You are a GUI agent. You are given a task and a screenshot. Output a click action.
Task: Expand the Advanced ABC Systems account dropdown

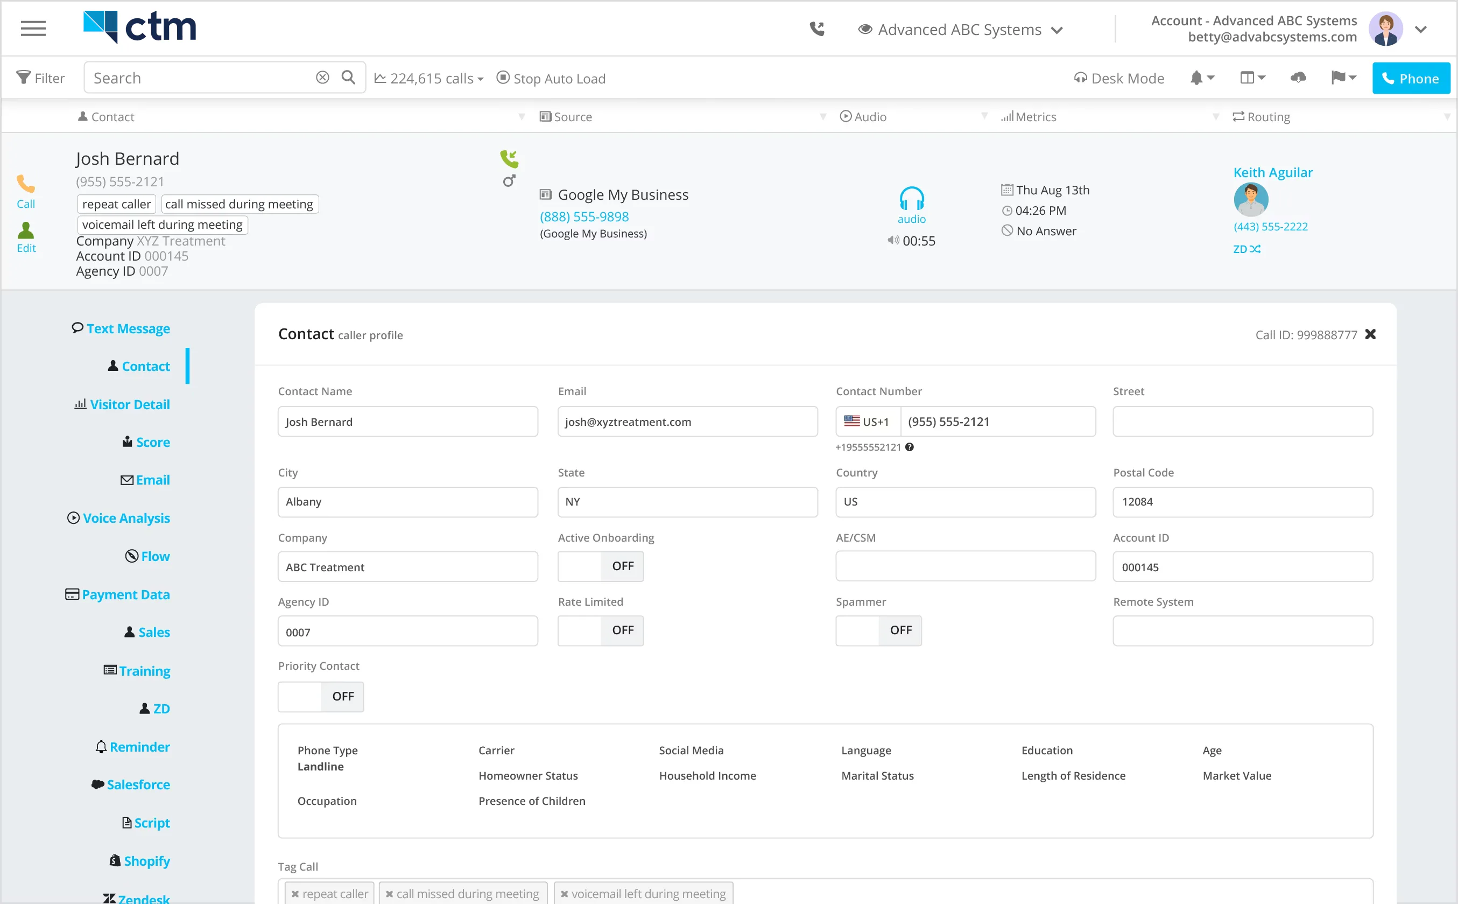point(960,29)
